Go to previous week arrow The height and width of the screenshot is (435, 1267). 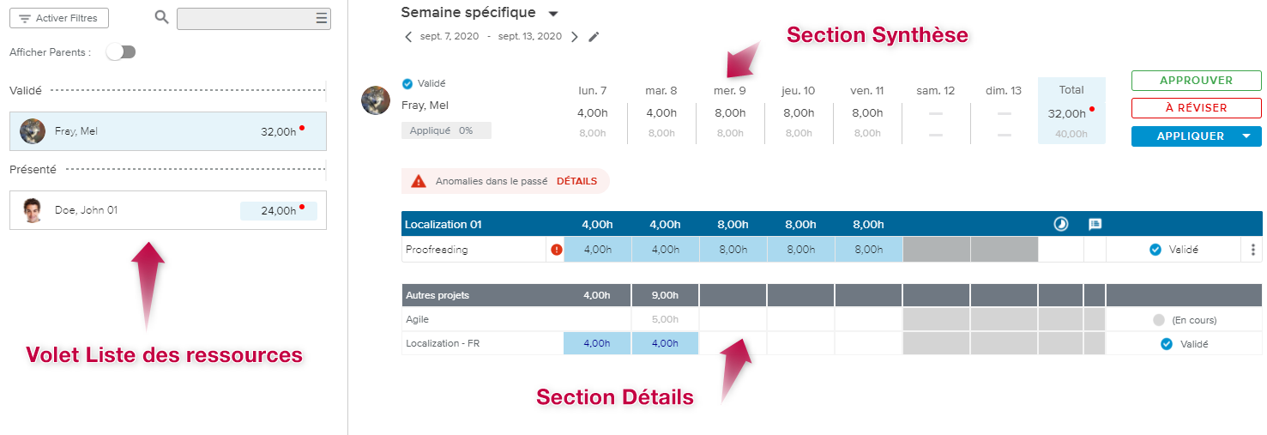coord(409,37)
